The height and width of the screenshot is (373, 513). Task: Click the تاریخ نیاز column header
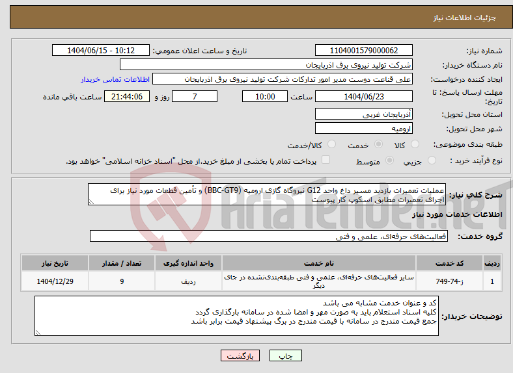point(55,263)
